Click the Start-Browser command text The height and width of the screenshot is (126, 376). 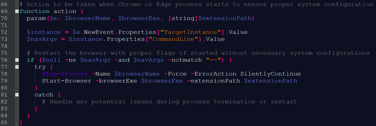pyautogui.click(x=67, y=81)
